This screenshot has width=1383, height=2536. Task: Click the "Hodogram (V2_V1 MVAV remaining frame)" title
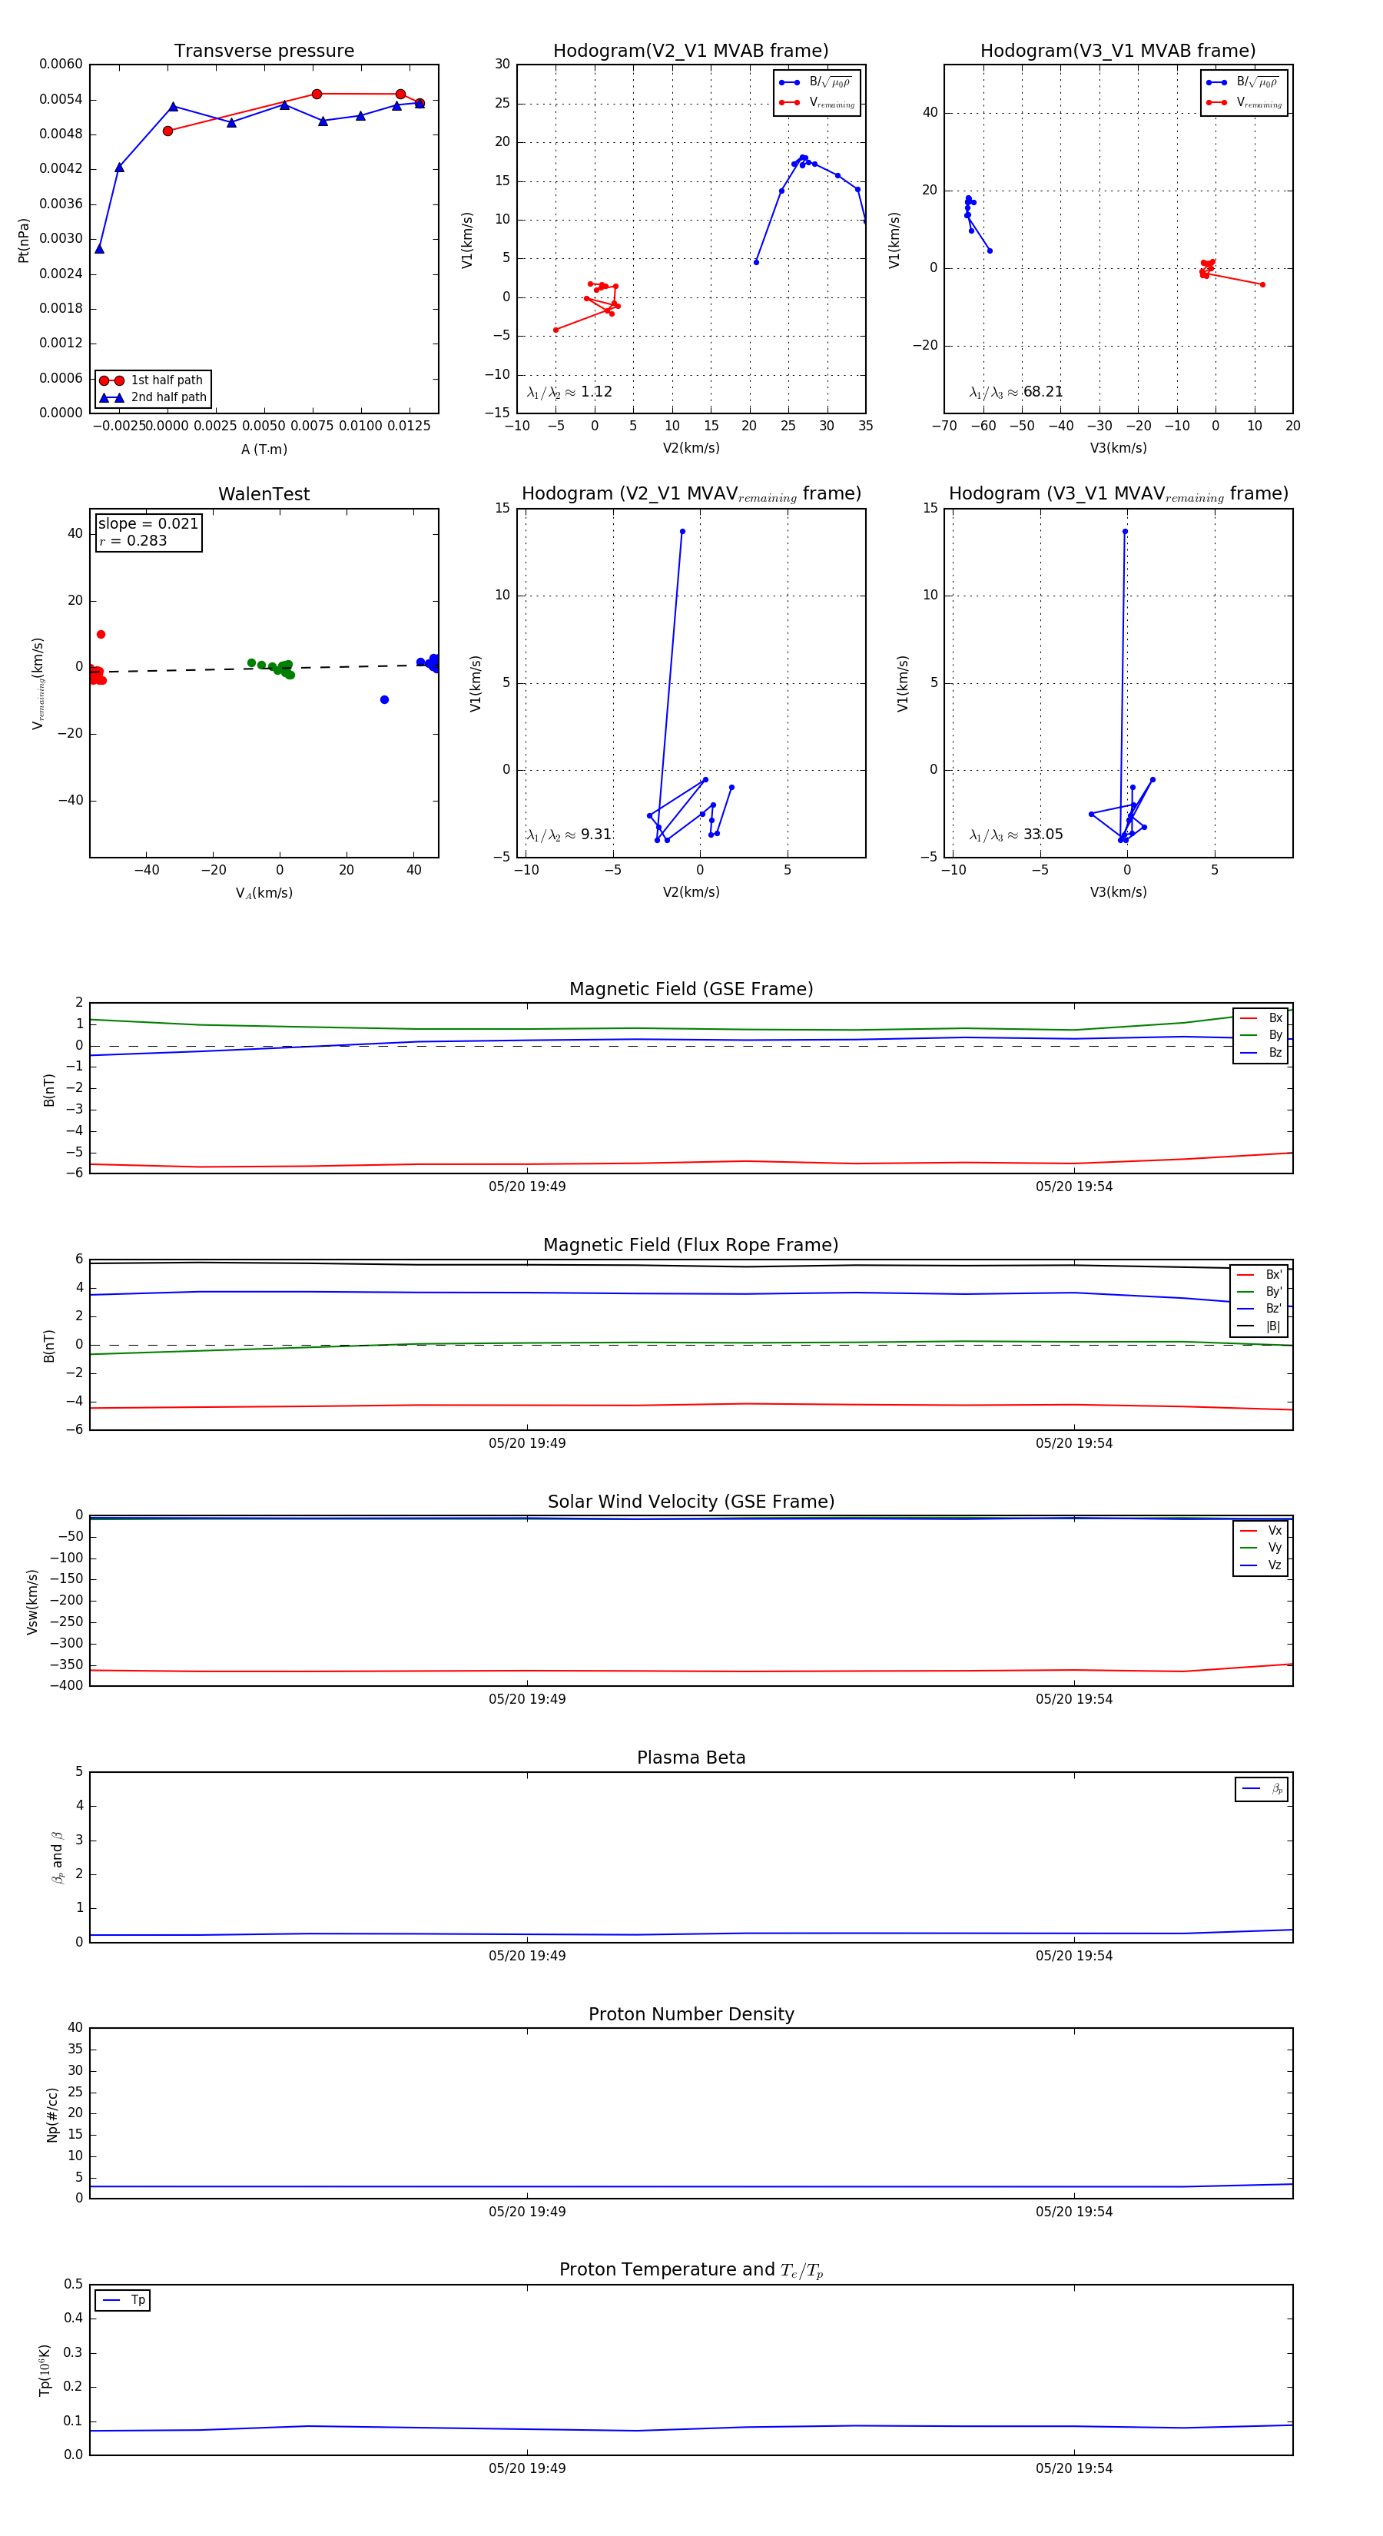[x=691, y=494]
